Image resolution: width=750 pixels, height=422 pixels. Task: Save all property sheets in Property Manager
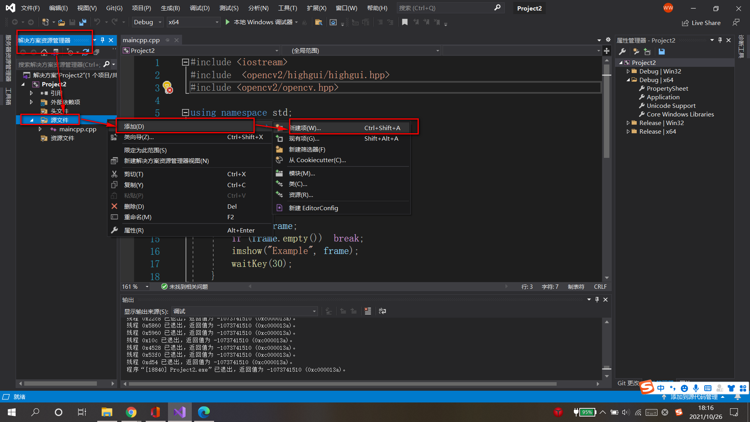661,51
